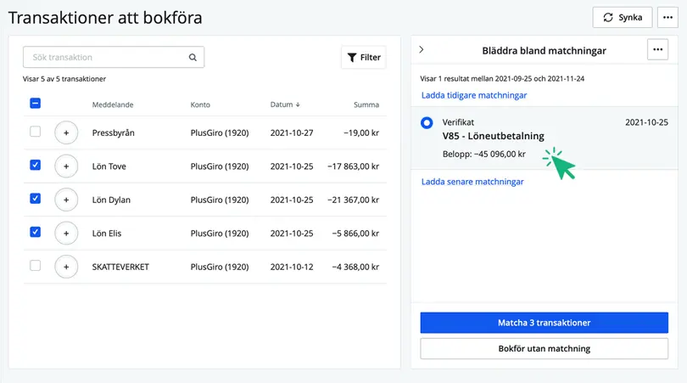The height and width of the screenshot is (383, 687).
Task: Click the plus icon beside Lön Elis
Action: point(66,233)
